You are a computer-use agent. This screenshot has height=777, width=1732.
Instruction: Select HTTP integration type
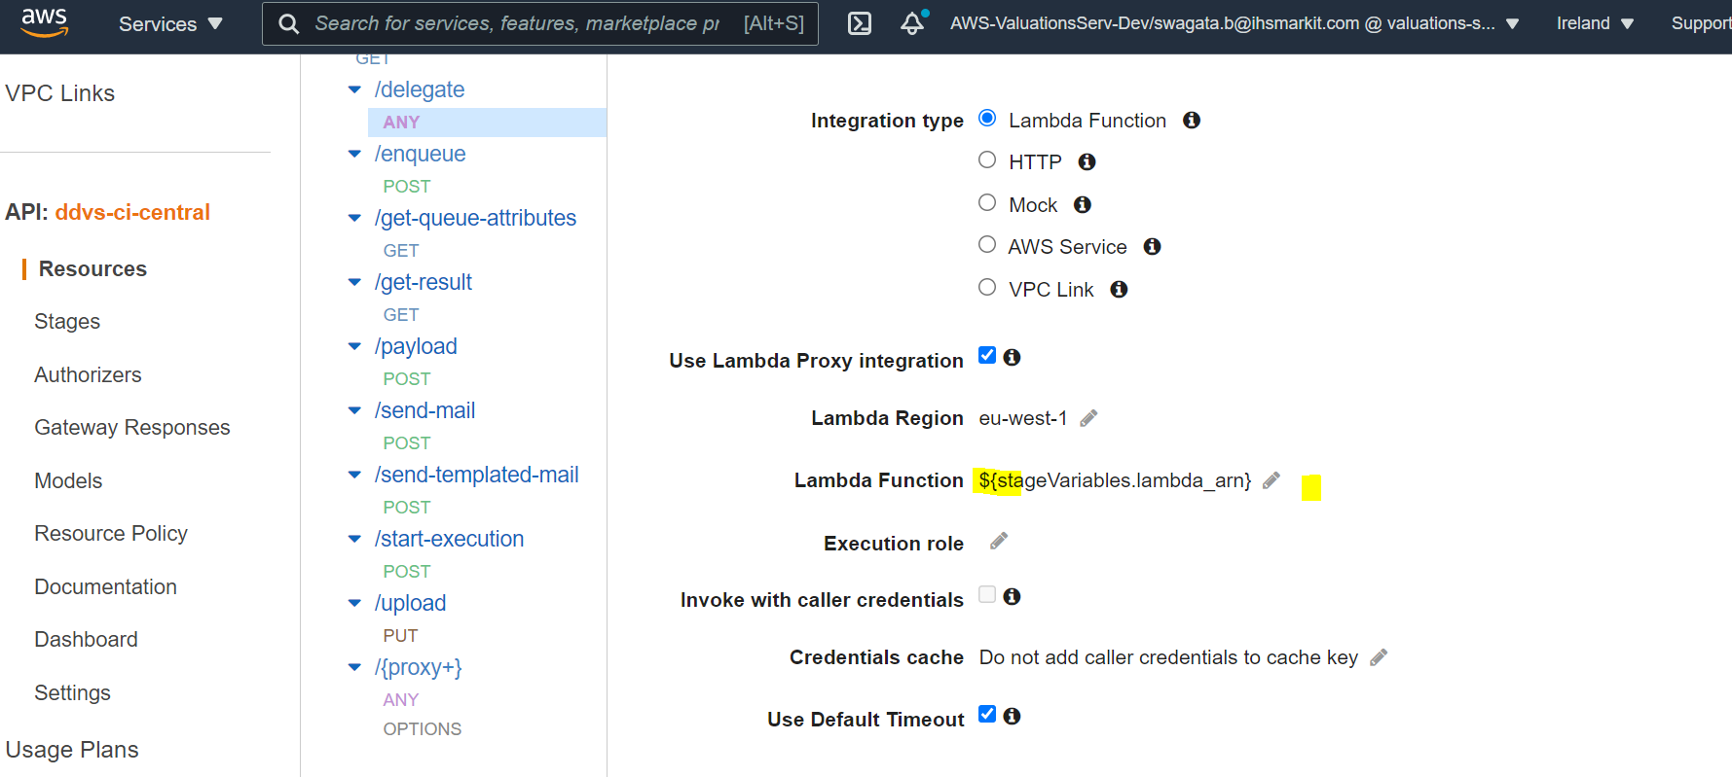(987, 159)
